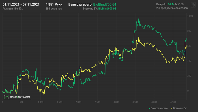Viewport: 198px width, 112px height.
Task: Click the 400 y-axis label
Action: [189, 61]
